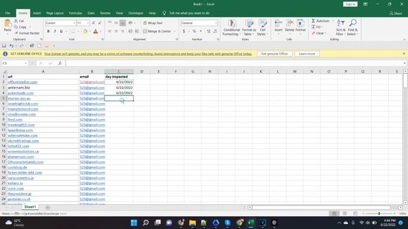Viewport: 408px width, 229px height.
Task: Click the AutoSum sigma icon
Action: coord(313,21)
